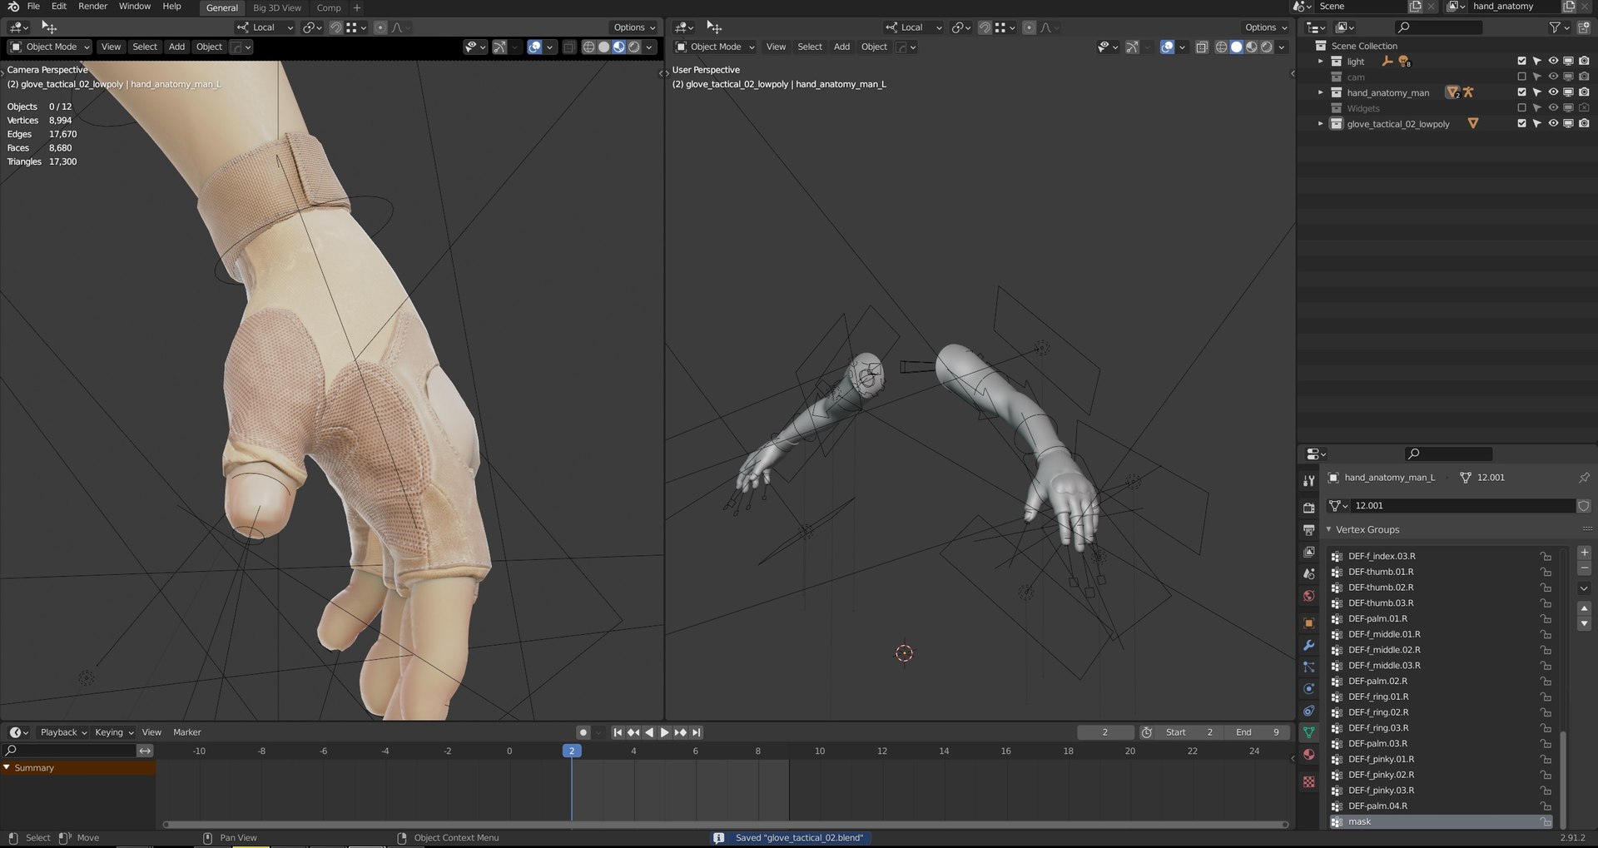The width and height of the screenshot is (1598, 848).
Task: Jump to the timeline end frame
Action: (x=697, y=732)
